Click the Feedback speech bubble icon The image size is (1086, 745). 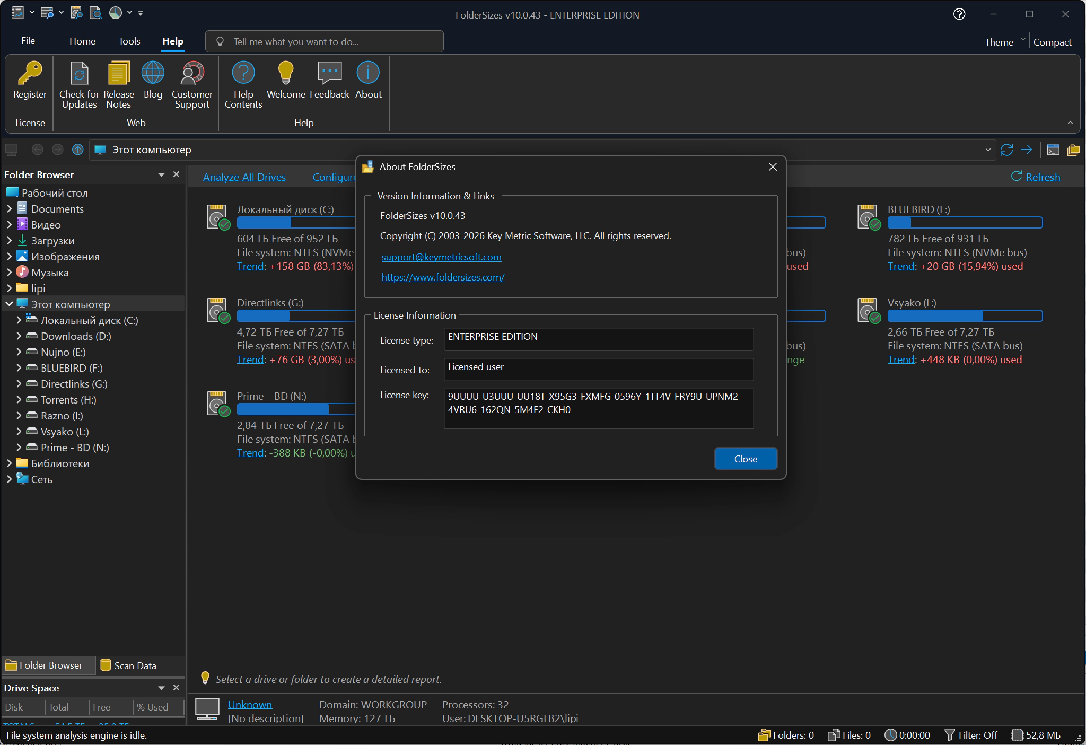(x=329, y=73)
